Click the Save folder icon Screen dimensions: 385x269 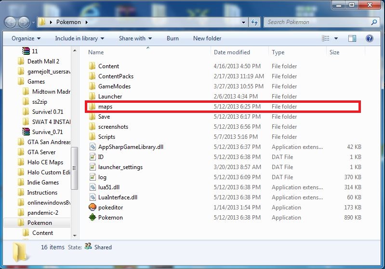tap(93, 117)
